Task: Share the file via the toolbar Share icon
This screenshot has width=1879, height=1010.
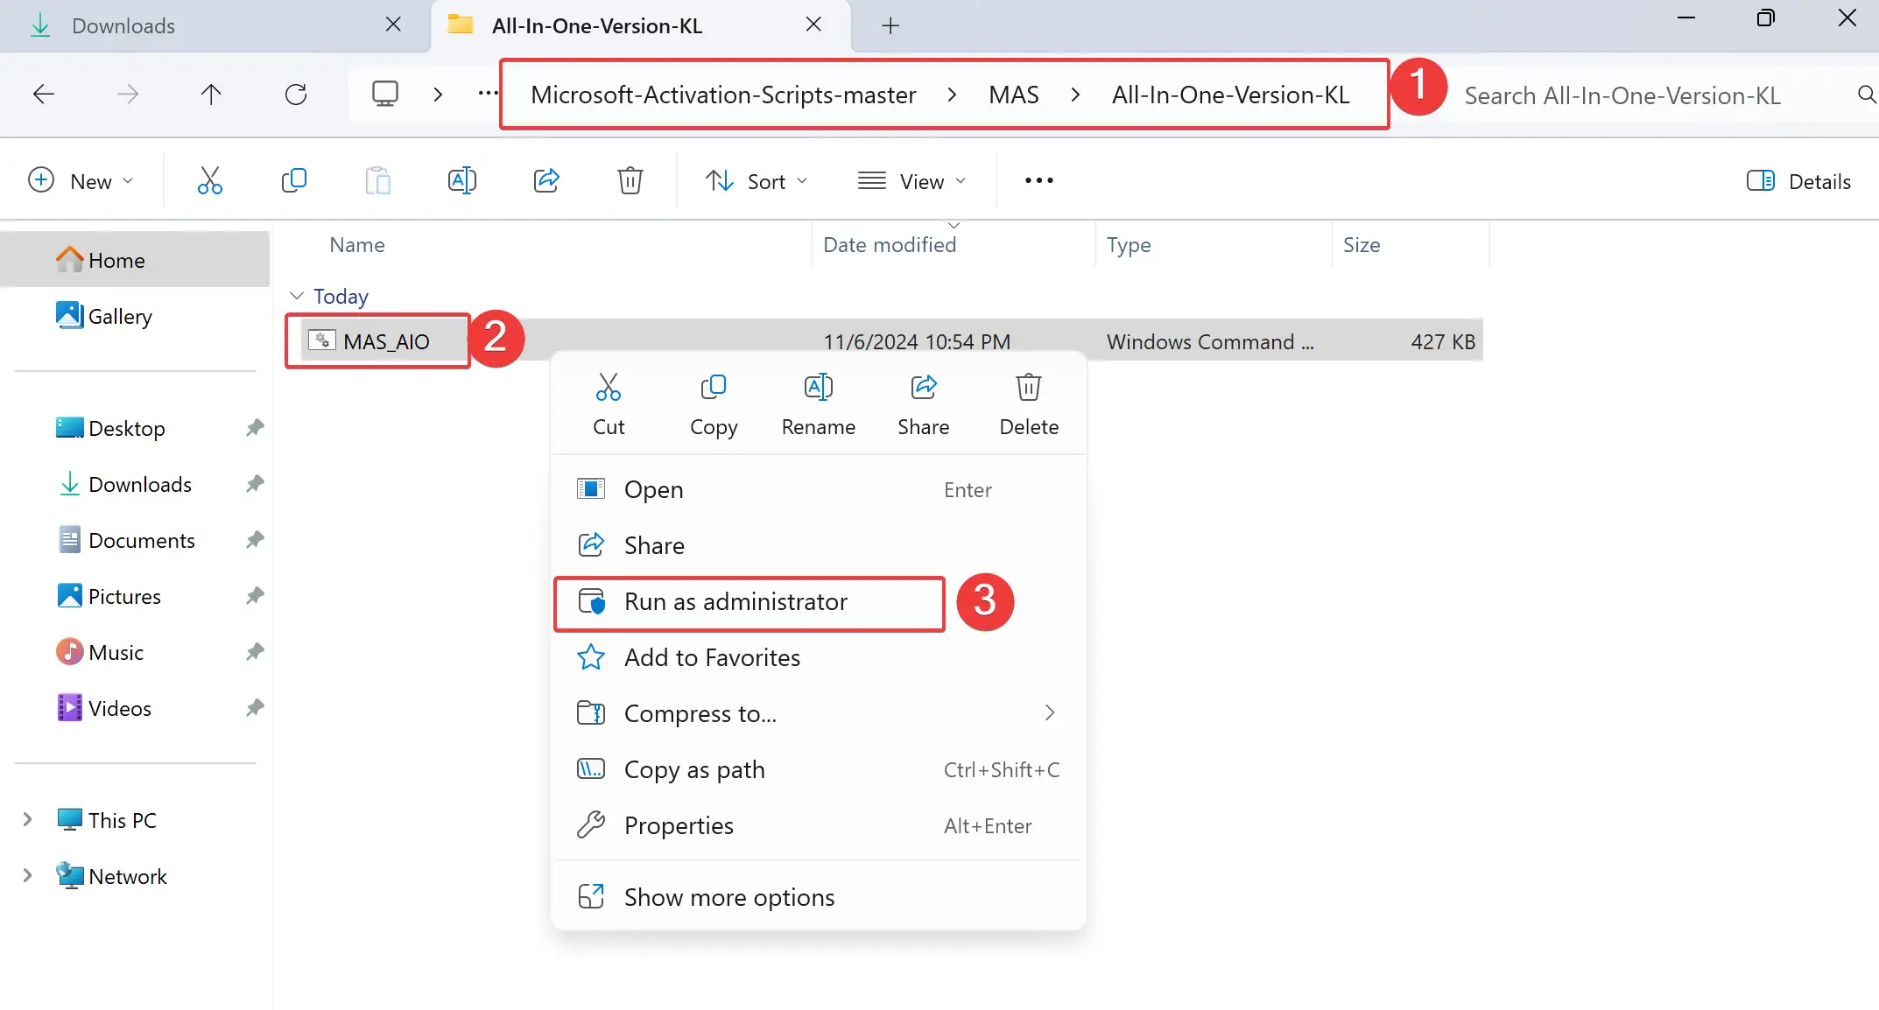Action: pos(546,180)
